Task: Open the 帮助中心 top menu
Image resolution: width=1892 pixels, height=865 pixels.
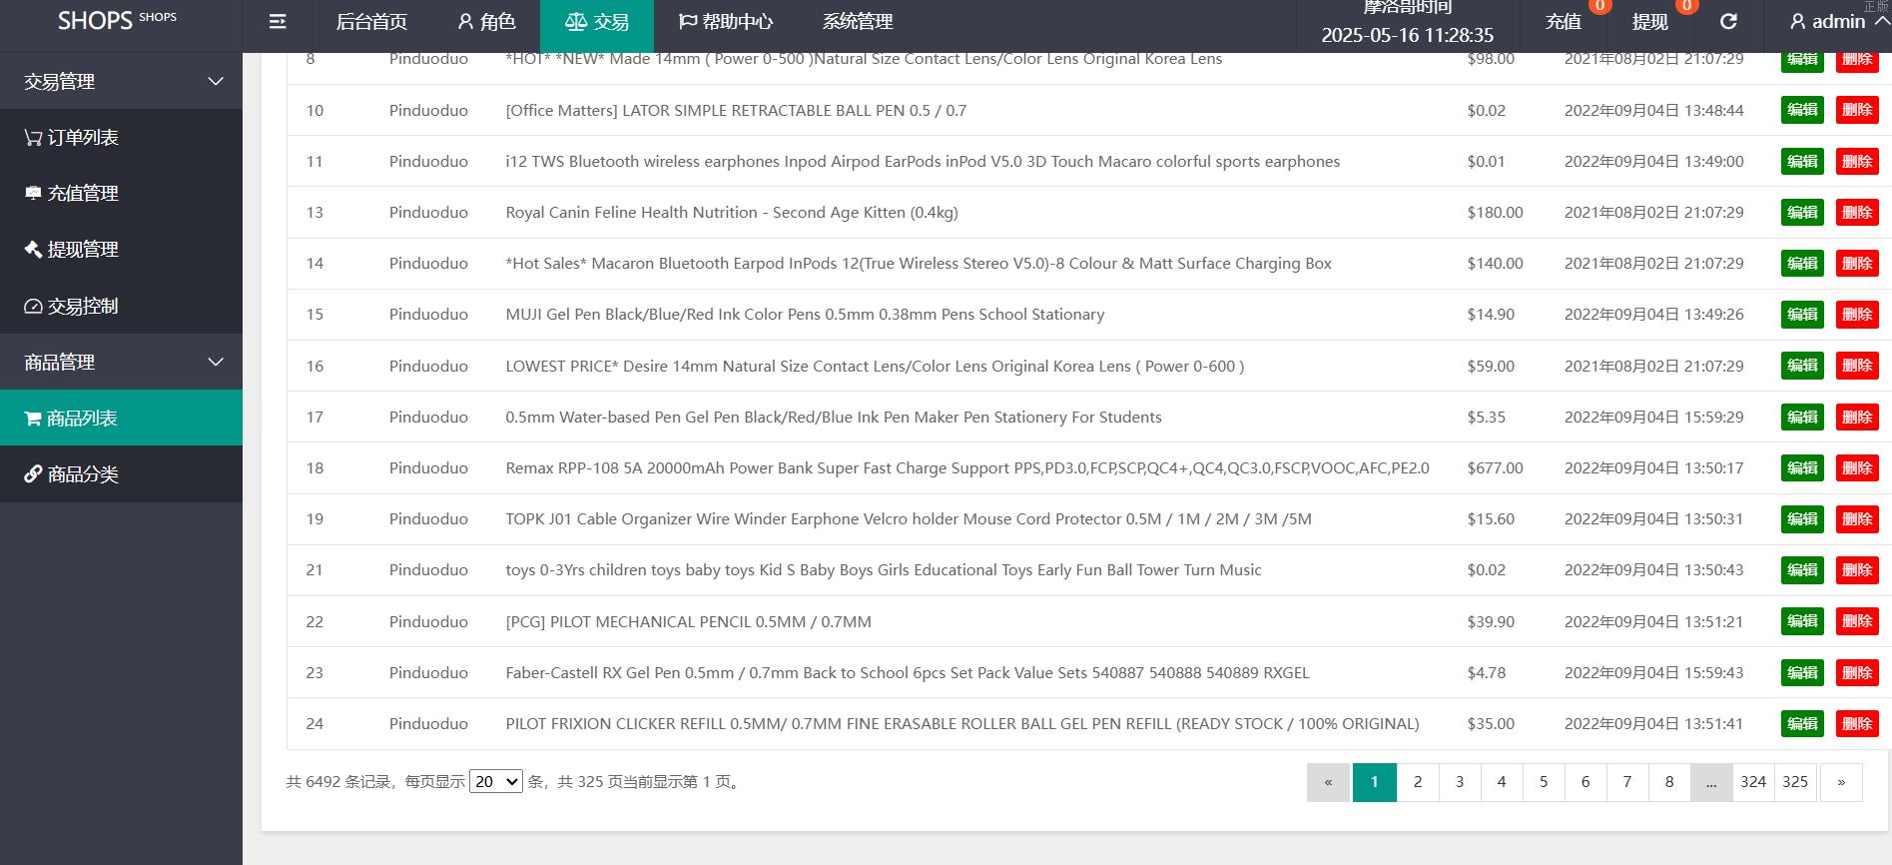Action: coord(726,22)
